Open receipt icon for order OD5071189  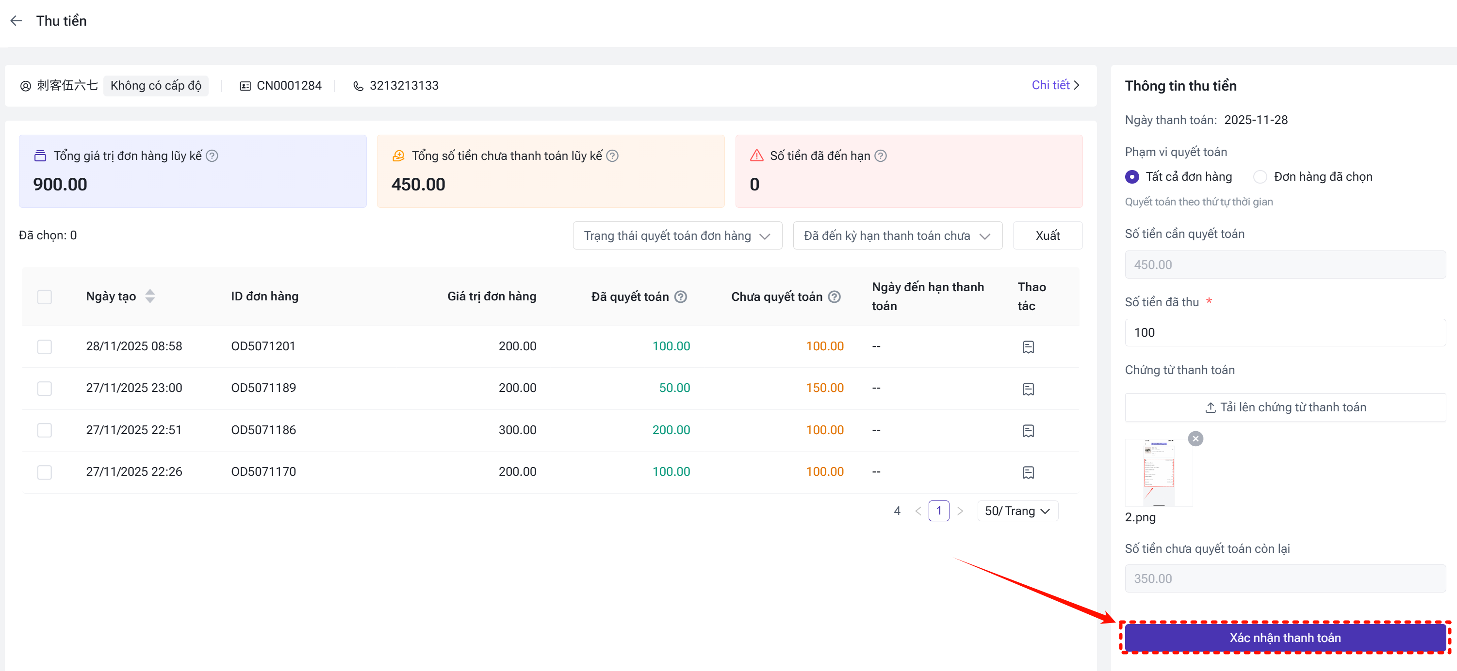(1028, 389)
